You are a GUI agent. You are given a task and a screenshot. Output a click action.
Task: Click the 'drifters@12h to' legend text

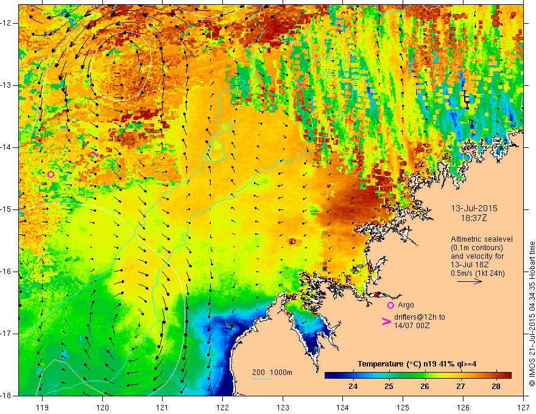(420, 317)
